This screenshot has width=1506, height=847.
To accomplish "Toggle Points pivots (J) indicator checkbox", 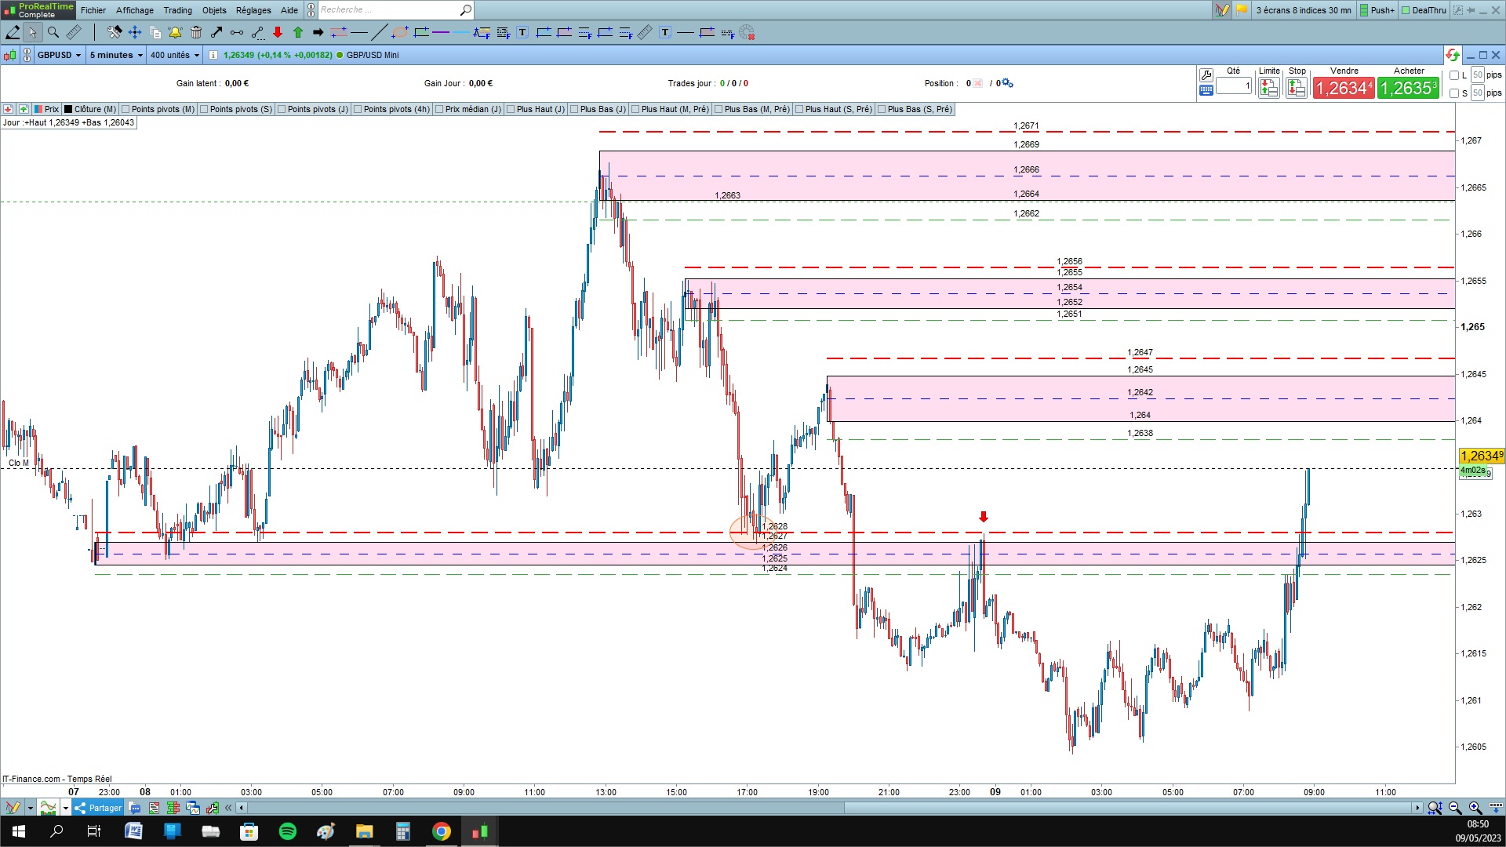I will pos(282,109).
